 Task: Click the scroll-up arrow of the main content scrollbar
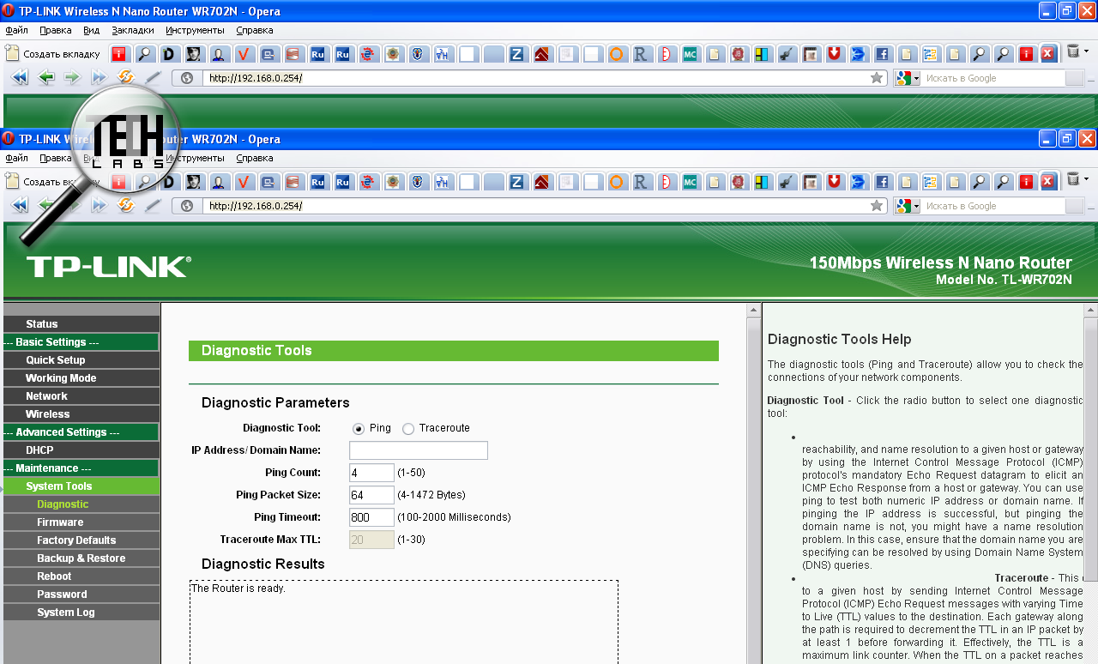(x=754, y=311)
